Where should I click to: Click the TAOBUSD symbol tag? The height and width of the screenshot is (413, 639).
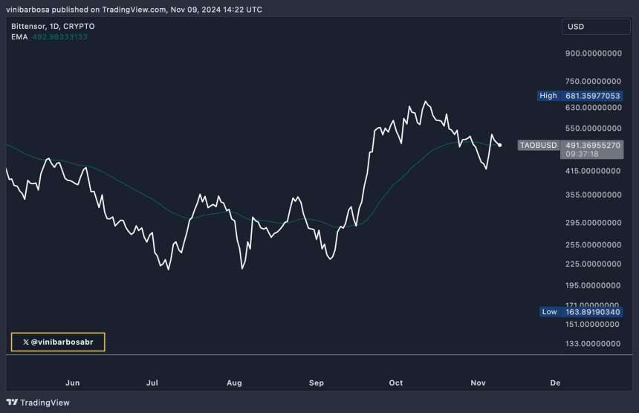[x=537, y=145]
